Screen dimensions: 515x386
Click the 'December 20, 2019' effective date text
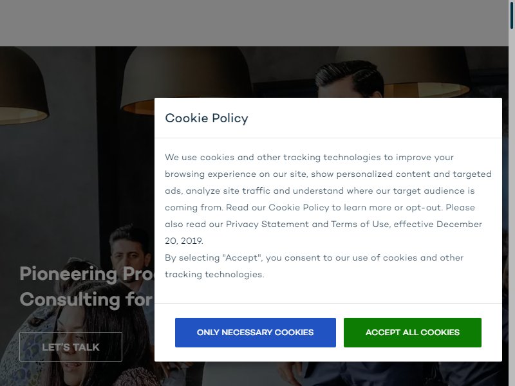(324, 232)
